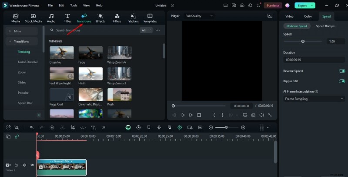Open the Audio library tab
Viewport: 348px width, 177px height.
(x=51, y=18)
